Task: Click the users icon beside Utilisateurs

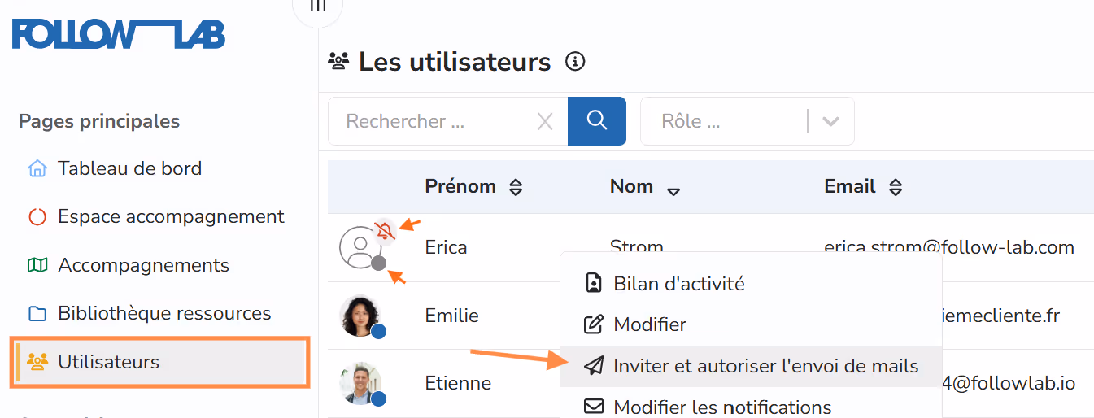Action: click(x=37, y=362)
